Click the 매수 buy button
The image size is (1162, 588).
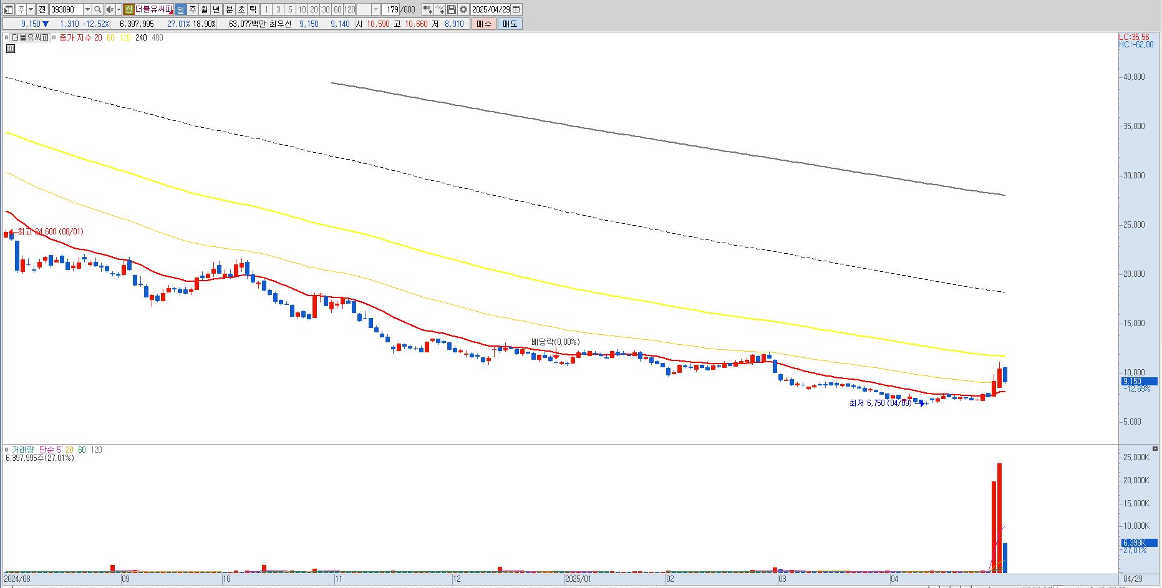coord(483,24)
